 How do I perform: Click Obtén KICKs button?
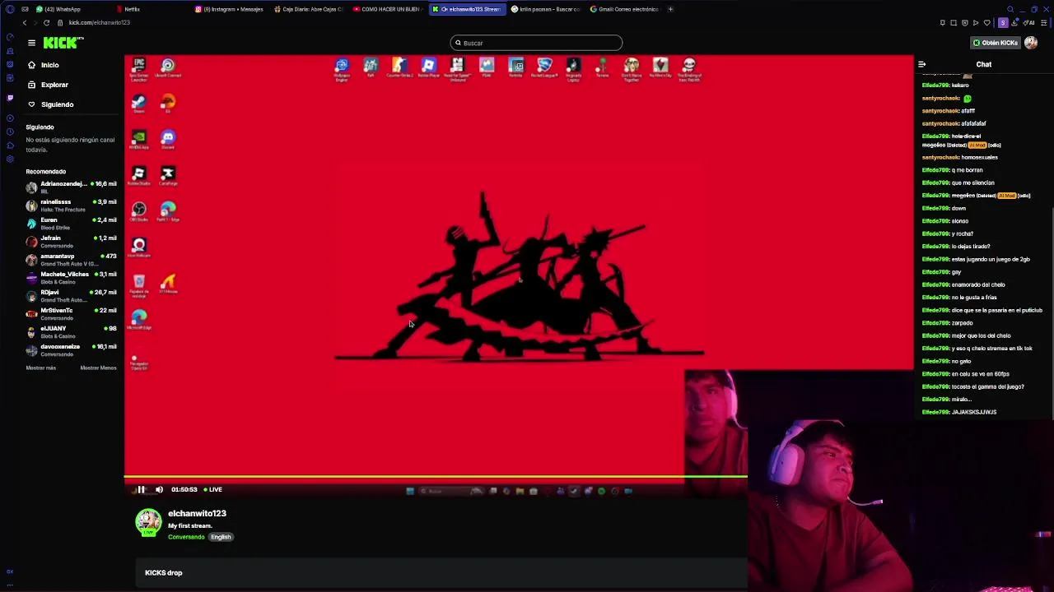pyautogui.click(x=996, y=43)
